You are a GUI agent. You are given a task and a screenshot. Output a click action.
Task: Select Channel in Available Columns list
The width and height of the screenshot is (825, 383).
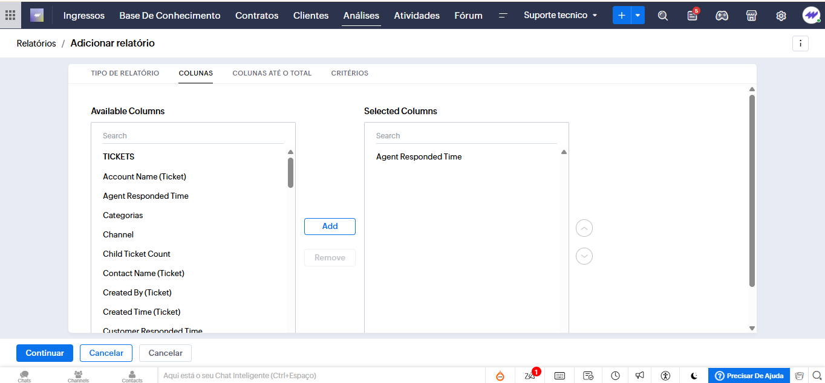pyautogui.click(x=118, y=234)
